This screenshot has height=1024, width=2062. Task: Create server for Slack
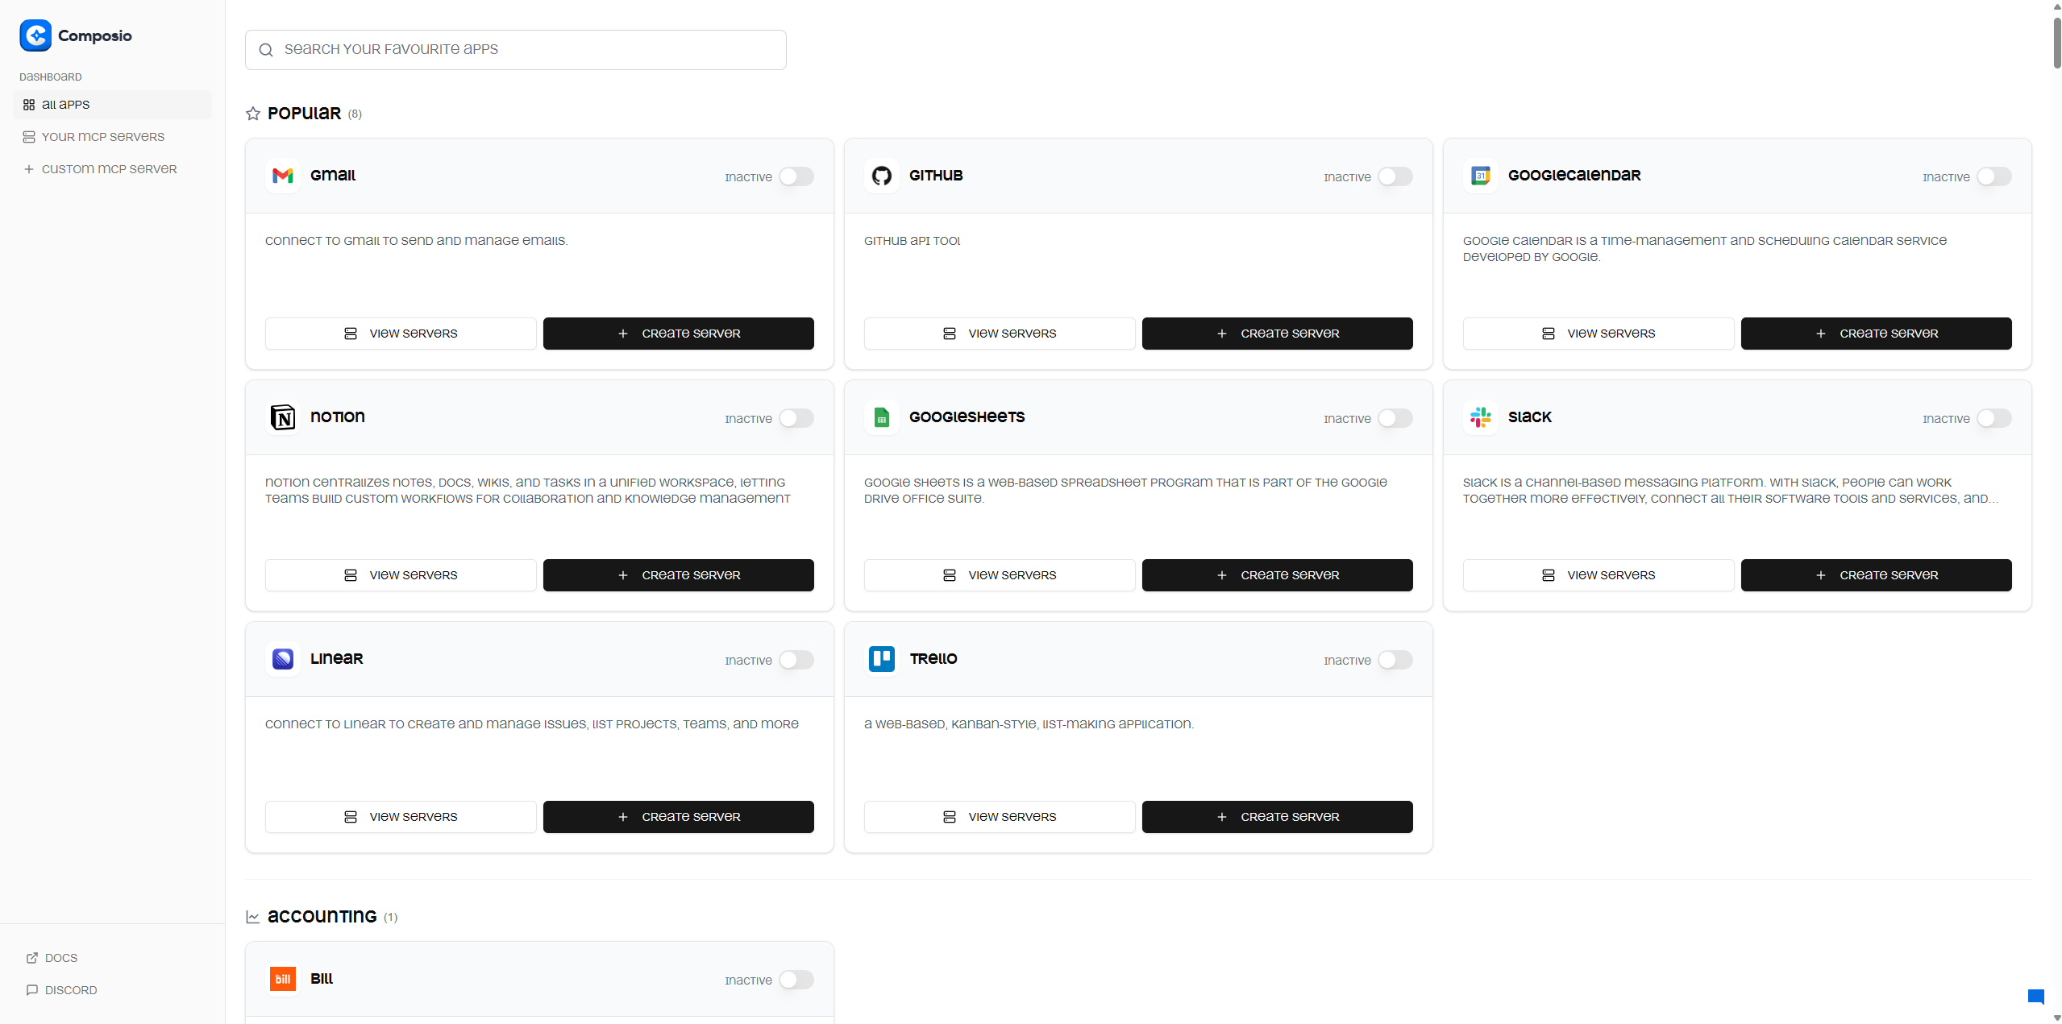1877,575
